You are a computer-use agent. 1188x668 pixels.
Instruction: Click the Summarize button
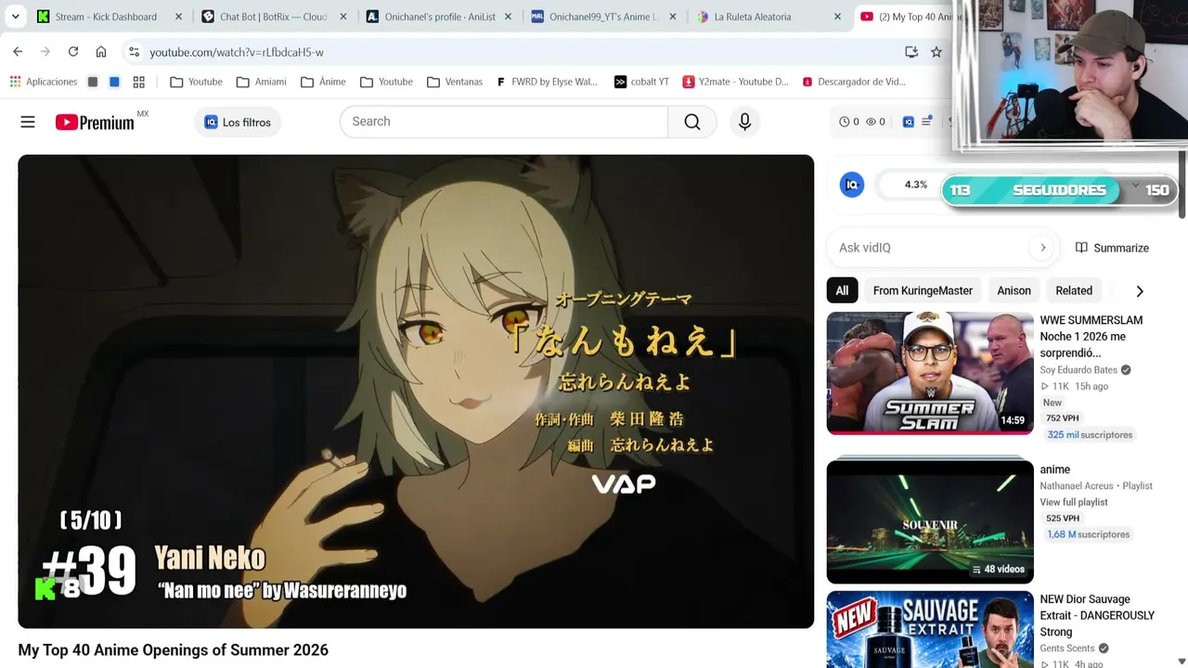[1112, 248]
